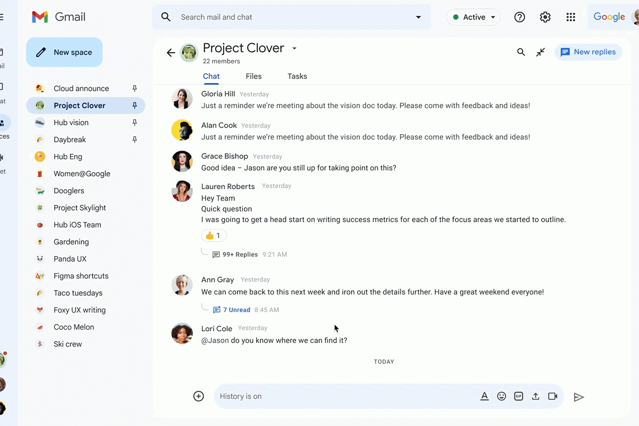Expand the Project Clover space menu
The image size is (639, 426).
(294, 48)
